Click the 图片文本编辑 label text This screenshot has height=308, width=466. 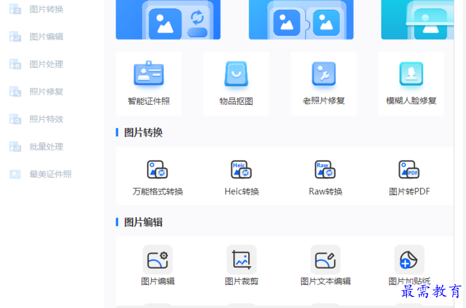pos(325,281)
